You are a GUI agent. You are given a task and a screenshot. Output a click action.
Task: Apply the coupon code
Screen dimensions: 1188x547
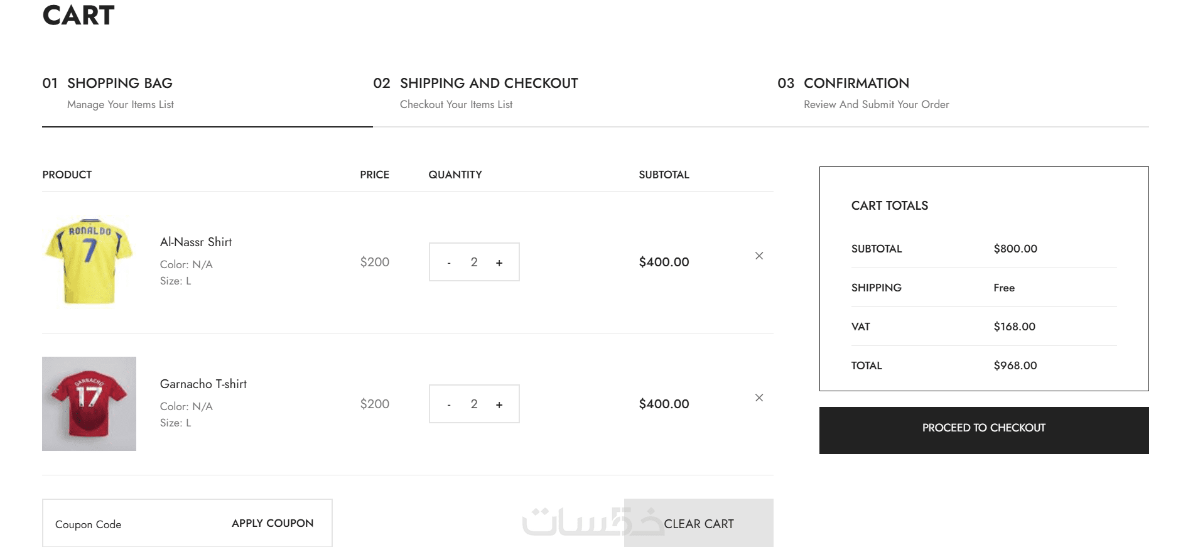[273, 523]
